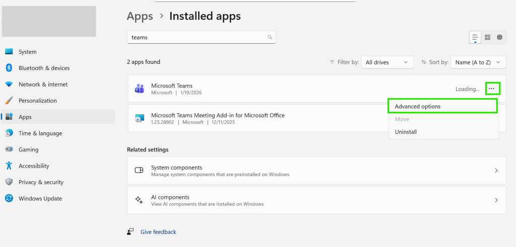Click the Bluetooth icon in sidebar
This screenshot has width=516, height=247.
(x=9, y=68)
